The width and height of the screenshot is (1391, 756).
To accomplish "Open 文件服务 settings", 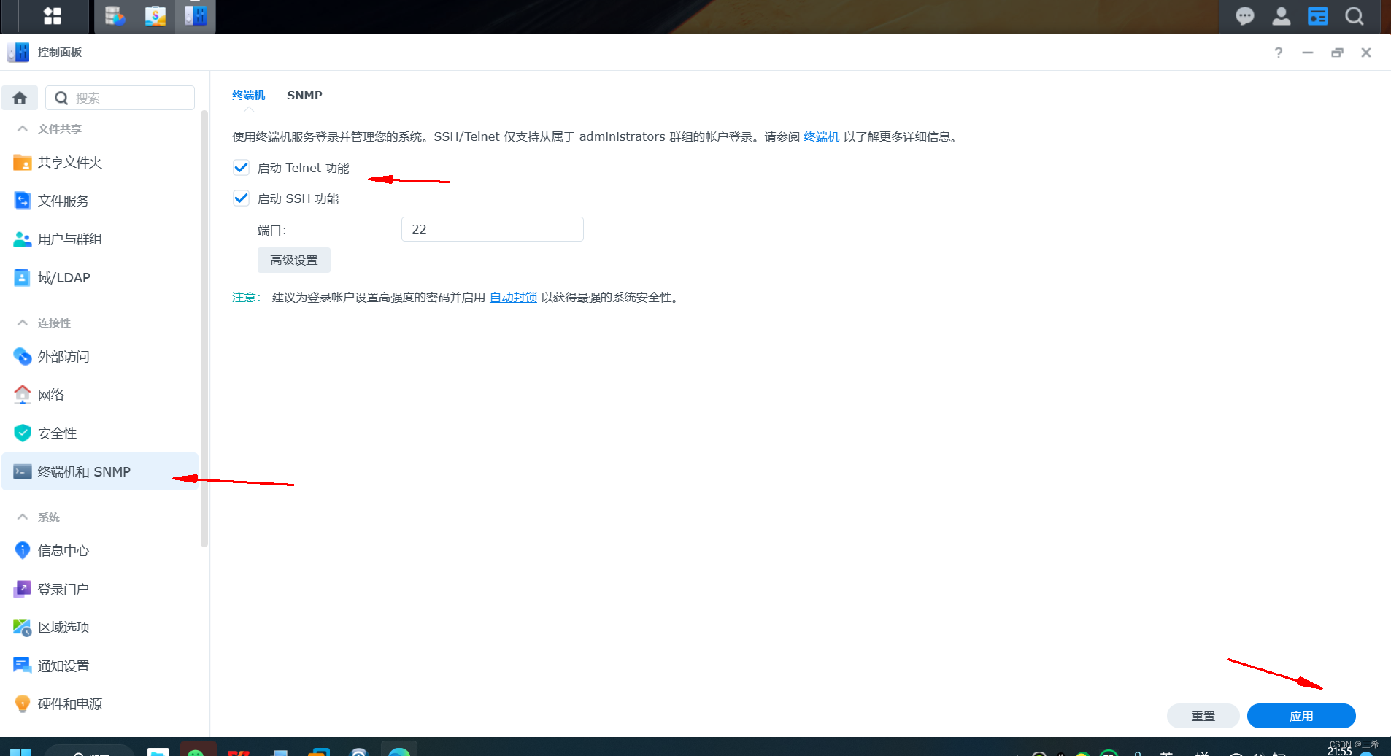I will [63, 201].
